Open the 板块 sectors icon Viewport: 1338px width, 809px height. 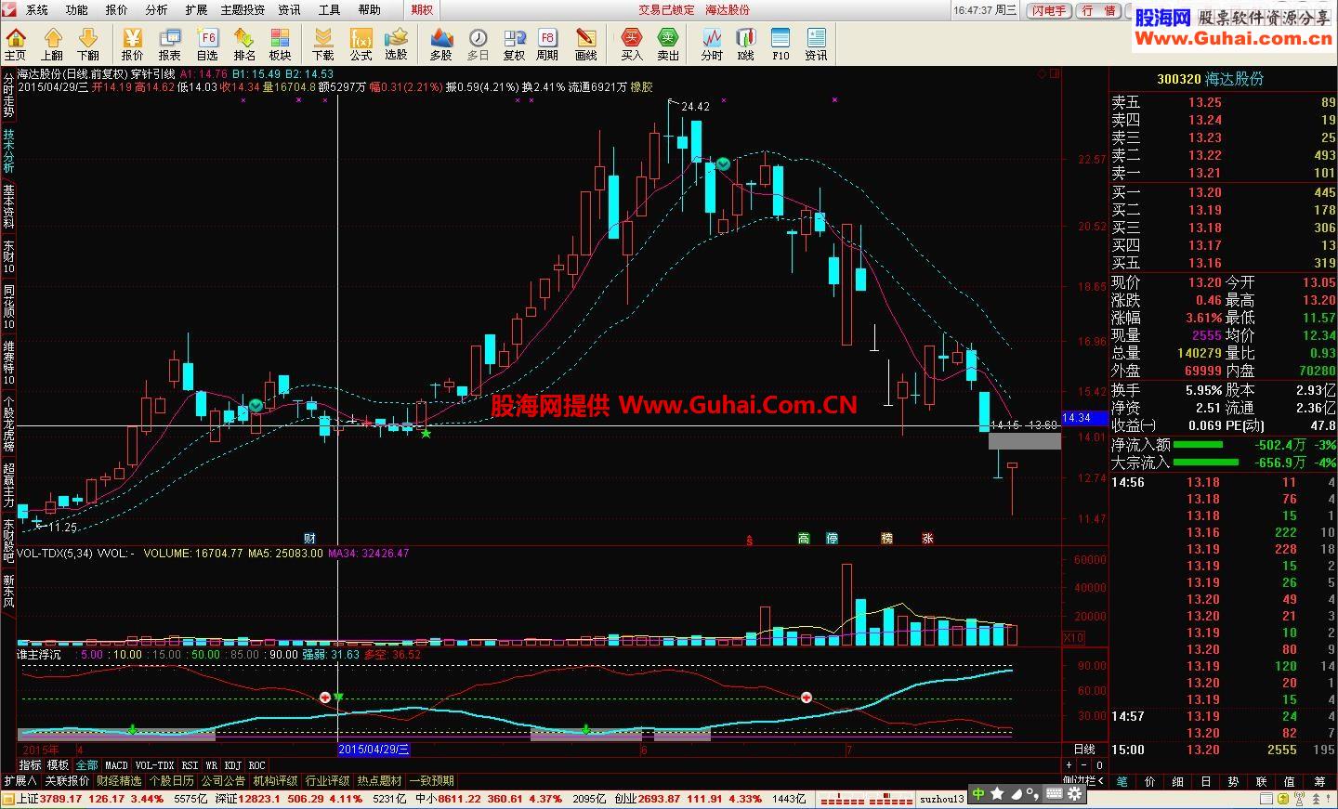pos(281,44)
